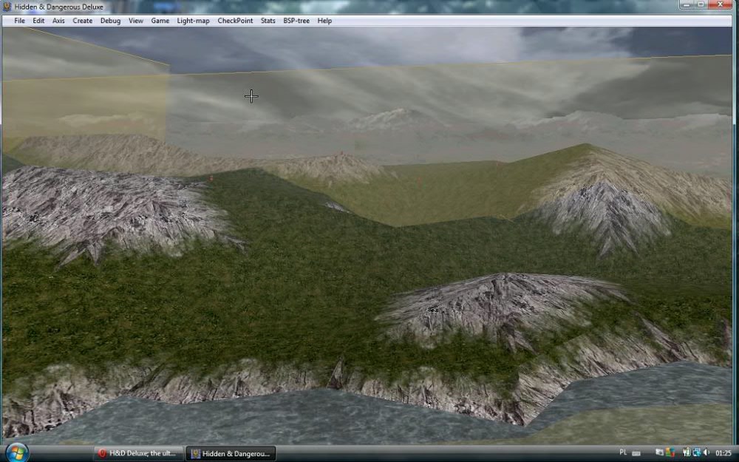Open the network tray icon
Viewport: 739px width, 462px height.
coord(697,452)
